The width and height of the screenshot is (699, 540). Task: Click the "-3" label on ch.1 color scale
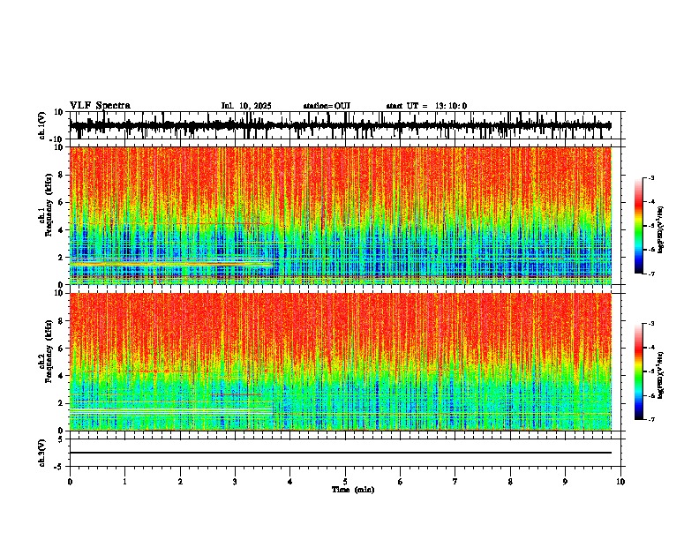pyautogui.click(x=651, y=177)
